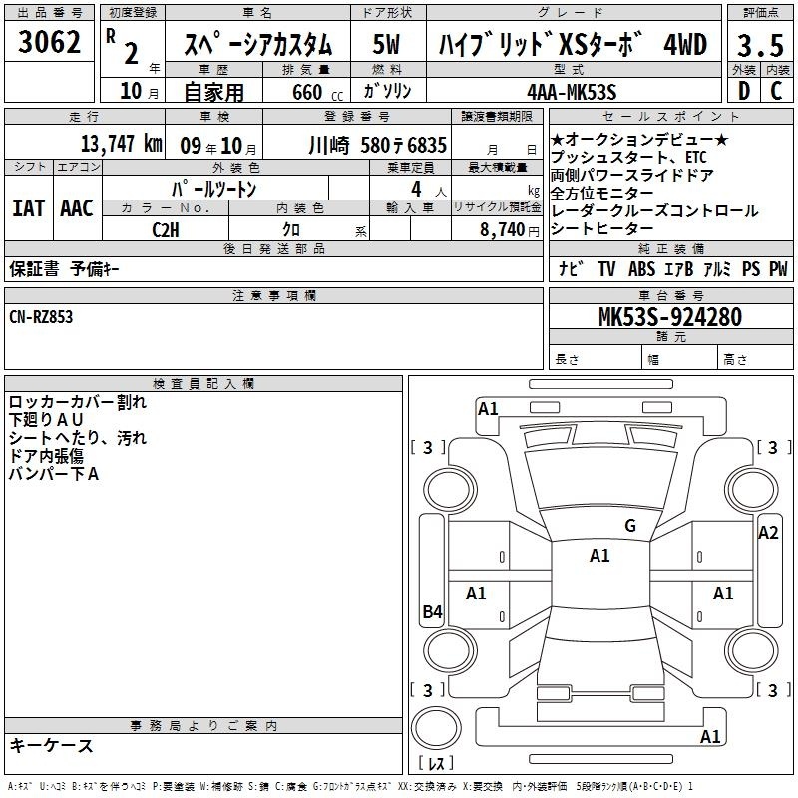Click the B4 damage mark on diagram

[432, 612]
